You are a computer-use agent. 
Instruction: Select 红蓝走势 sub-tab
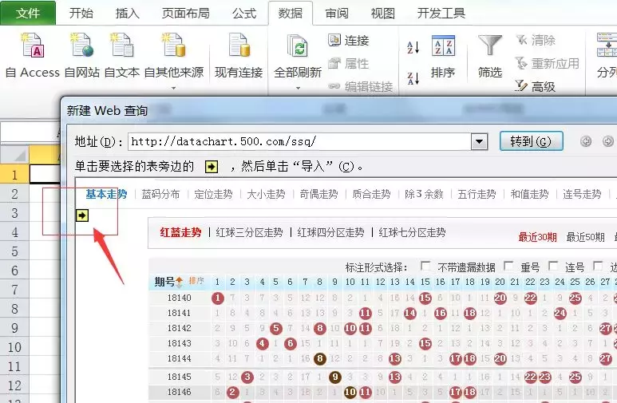point(180,232)
